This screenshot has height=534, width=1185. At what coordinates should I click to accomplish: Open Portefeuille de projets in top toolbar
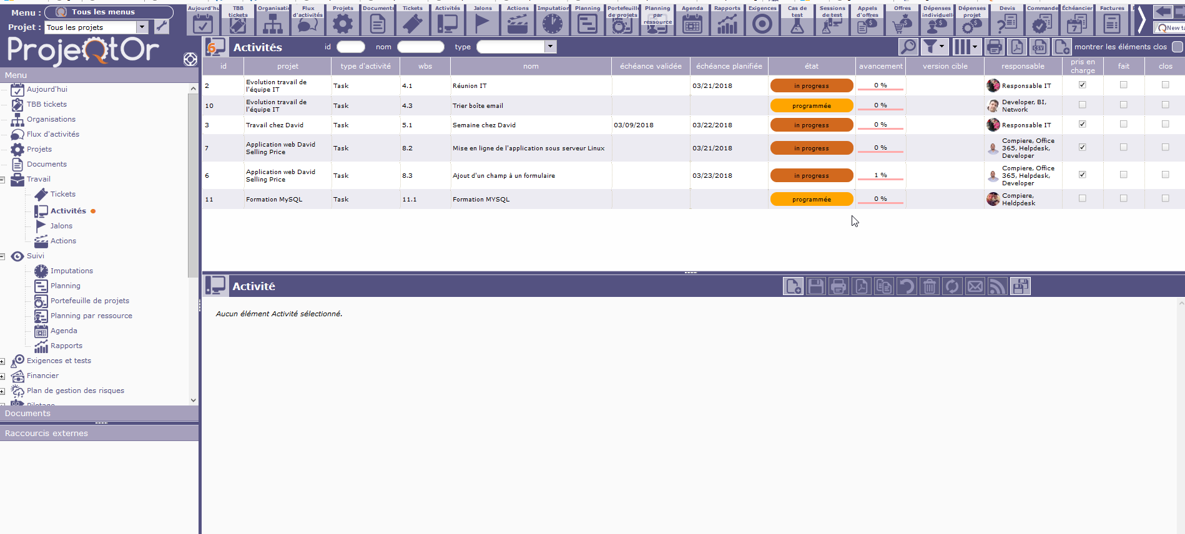click(x=622, y=20)
